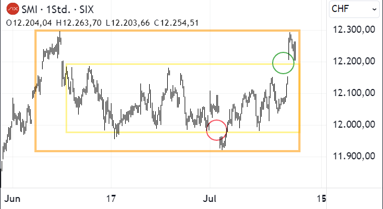This screenshot has width=383, height=209.
Task: Click the 17 date label on time axis
Action: point(111,199)
